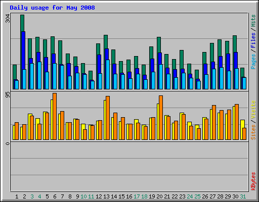Click day 1 on the x-axis
259x202 pixels.
17,196
